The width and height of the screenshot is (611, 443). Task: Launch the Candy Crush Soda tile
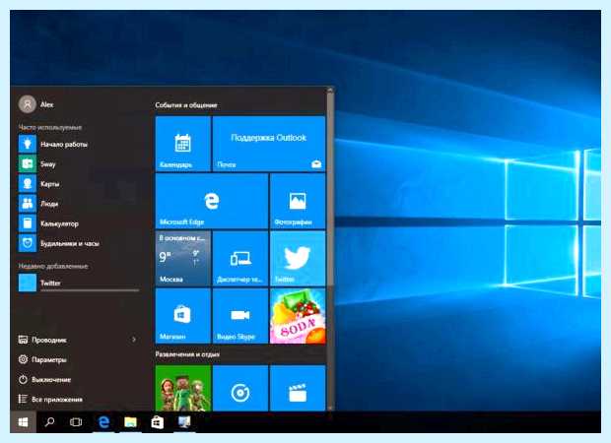298,316
